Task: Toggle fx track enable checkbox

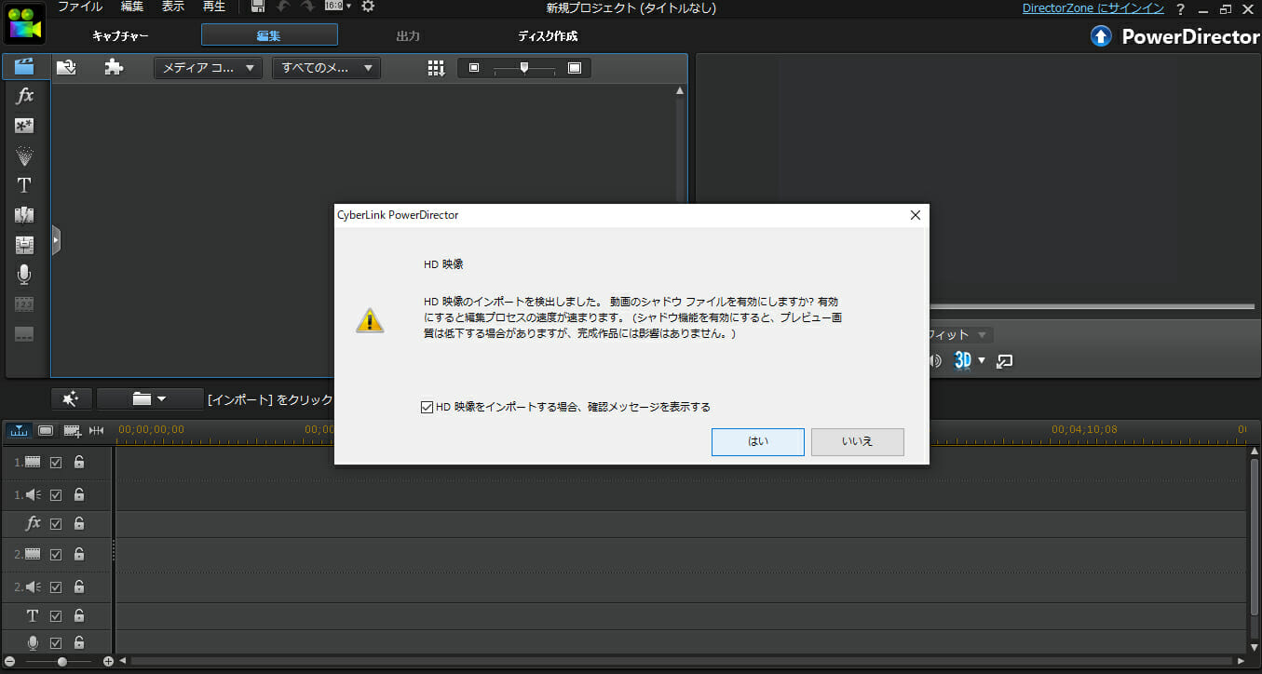Action: (56, 523)
